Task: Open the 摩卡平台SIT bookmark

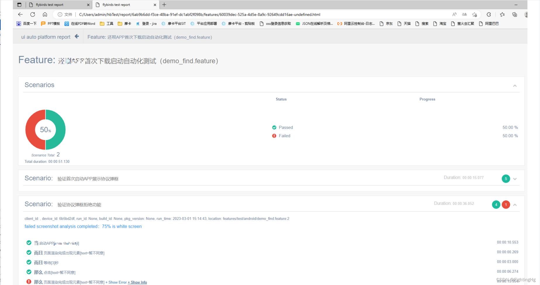Action: [x=174, y=24]
